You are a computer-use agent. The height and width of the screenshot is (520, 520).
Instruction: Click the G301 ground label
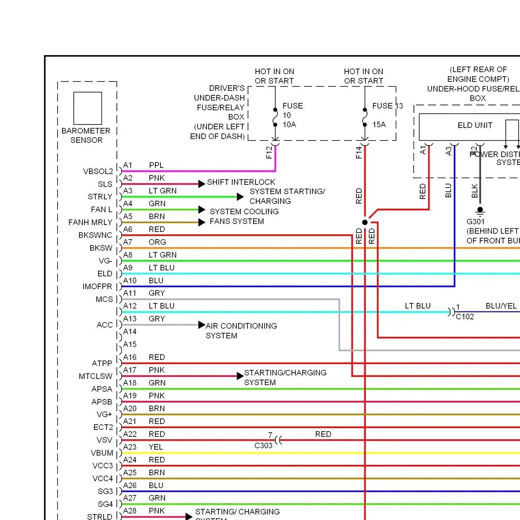476,222
